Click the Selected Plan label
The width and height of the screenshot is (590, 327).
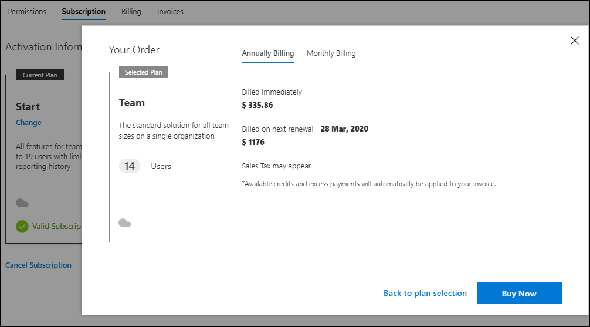[143, 72]
